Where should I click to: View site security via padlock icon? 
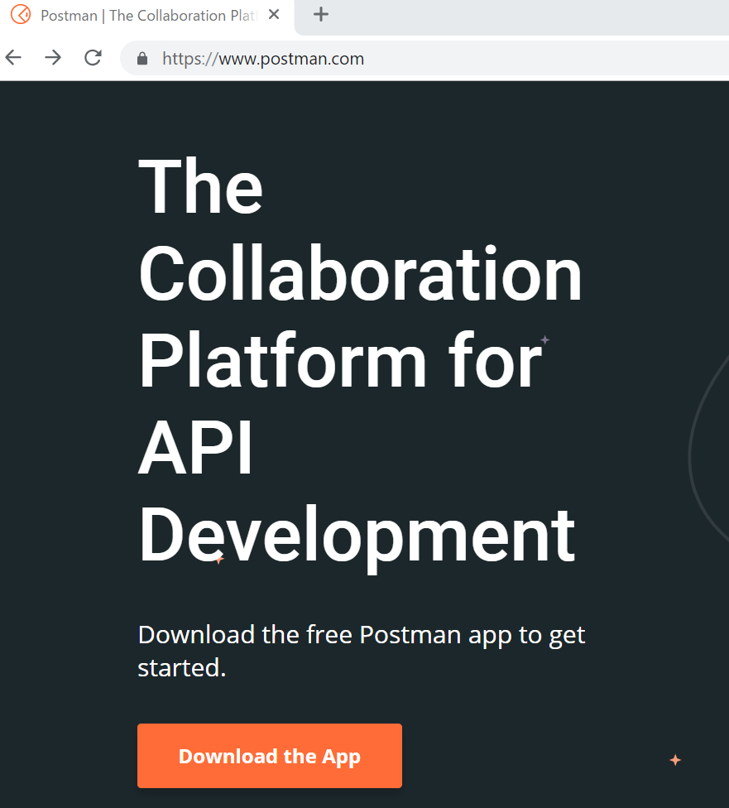[142, 59]
